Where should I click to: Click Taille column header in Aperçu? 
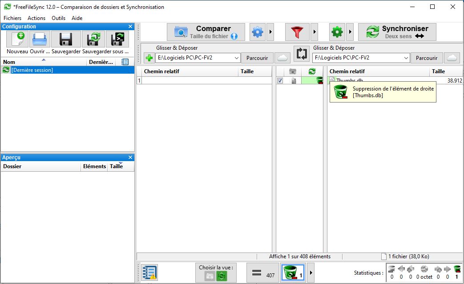point(121,166)
